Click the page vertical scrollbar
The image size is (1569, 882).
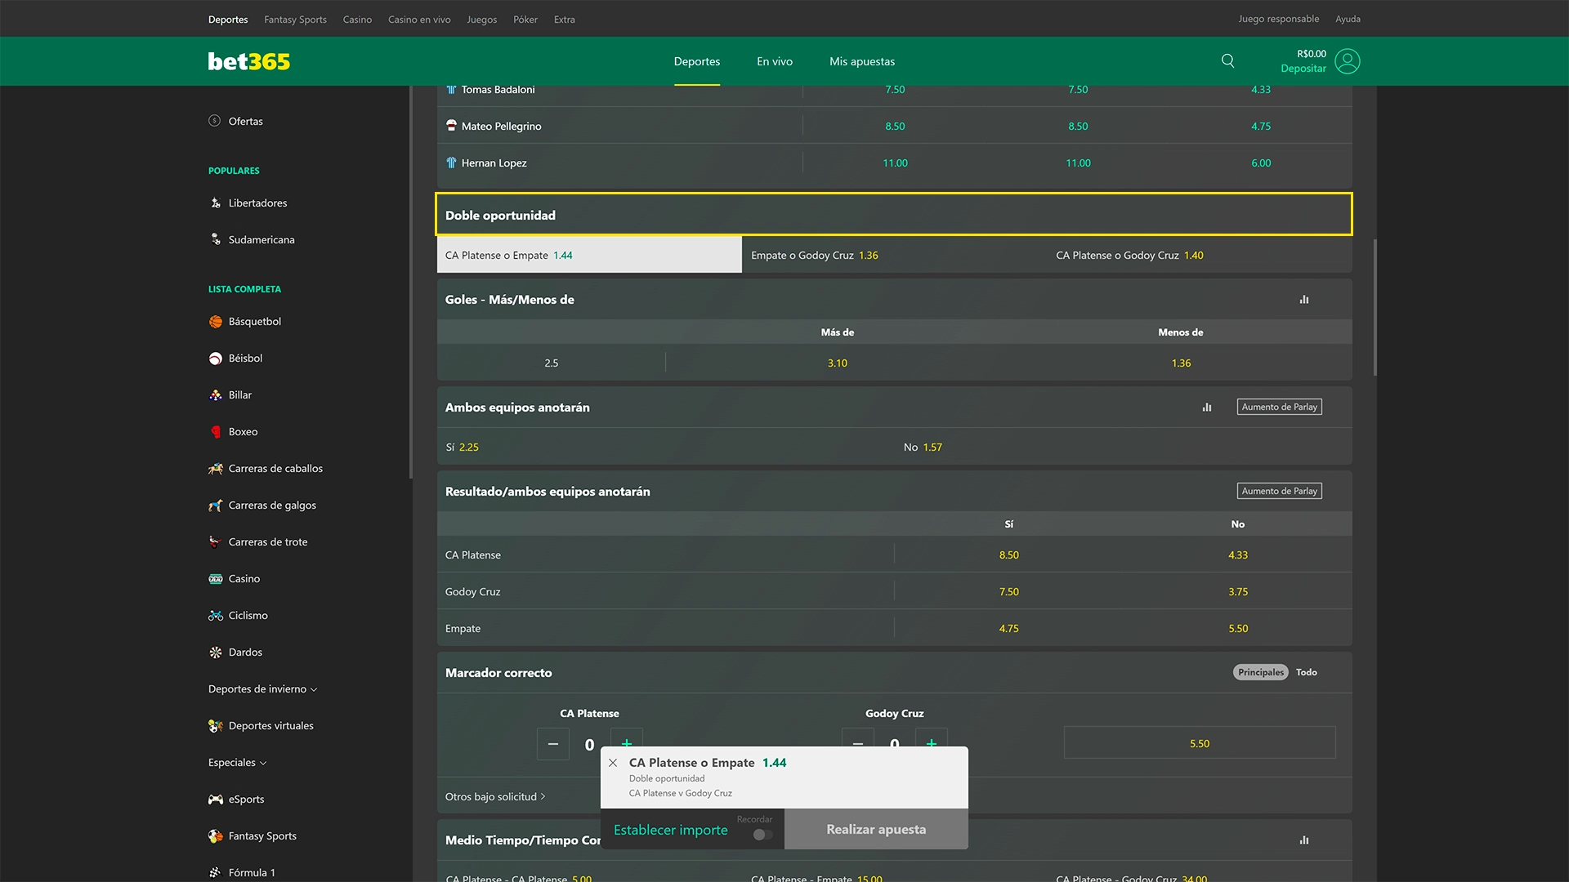[x=1375, y=307]
